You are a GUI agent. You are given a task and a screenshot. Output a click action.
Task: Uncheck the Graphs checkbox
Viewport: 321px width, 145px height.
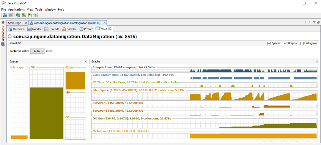pyautogui.click(x=285, y=43)
